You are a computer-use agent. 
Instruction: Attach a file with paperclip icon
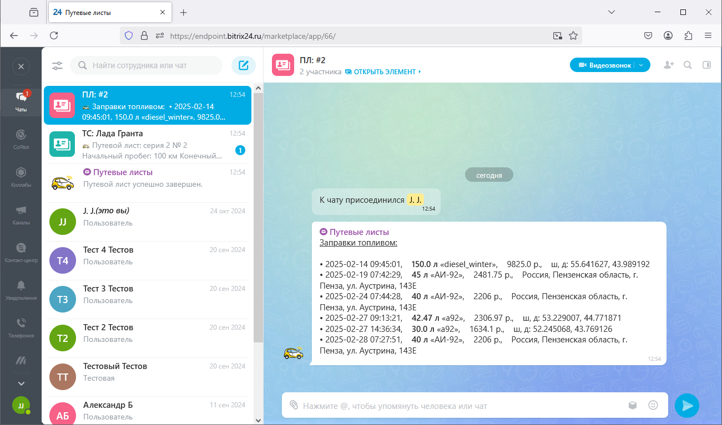[294, 406]
